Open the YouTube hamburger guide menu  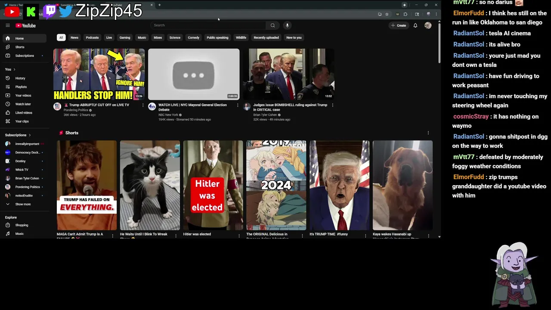tap(7, 25)
